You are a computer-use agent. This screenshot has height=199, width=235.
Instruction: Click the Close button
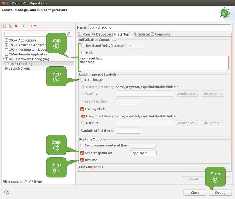[195, 192]
